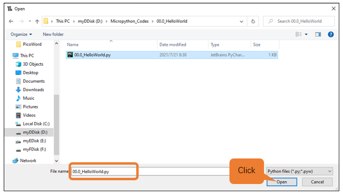Select the Music folder icon
The width and height of the screenshot is (343, 193).
[18, 98]
